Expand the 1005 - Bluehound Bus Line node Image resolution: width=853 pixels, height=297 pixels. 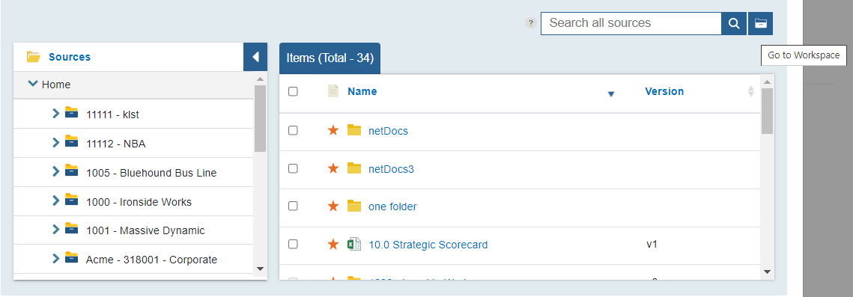pos(55,172)
